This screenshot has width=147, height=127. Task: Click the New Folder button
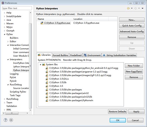[134, 66]
